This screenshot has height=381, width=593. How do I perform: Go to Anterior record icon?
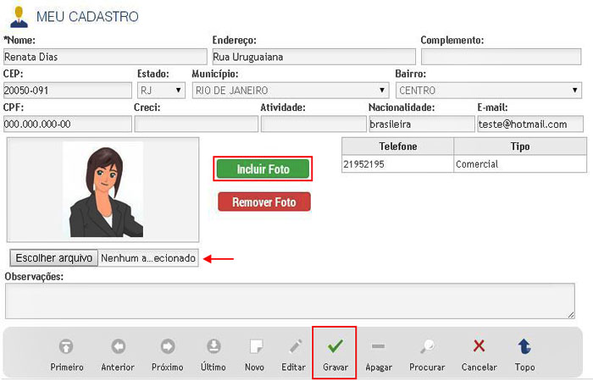click(x=118, y=346)
